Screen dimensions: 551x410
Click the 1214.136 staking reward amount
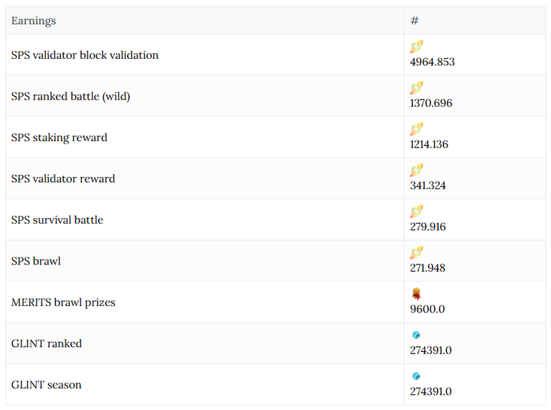point(429,144)
